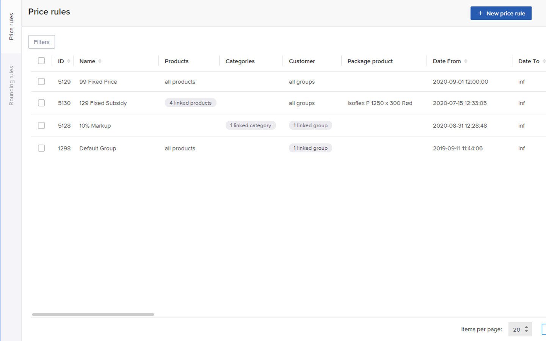Mark the Default Group row checkbox
Screen dimensions: 546x341
click(41, 148)
